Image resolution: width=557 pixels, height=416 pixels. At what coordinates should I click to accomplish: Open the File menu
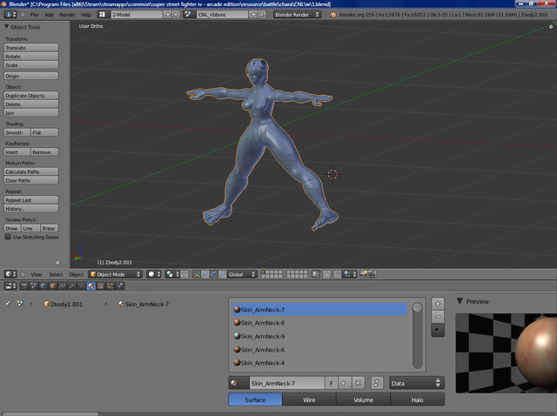point(35,15)
